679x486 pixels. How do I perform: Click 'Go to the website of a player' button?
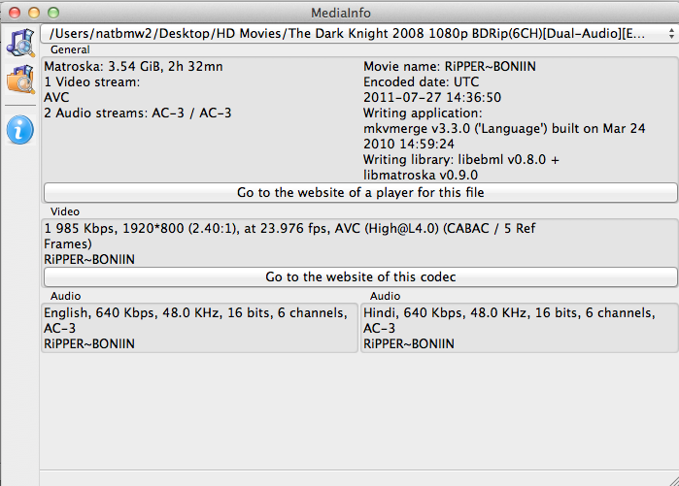click(360, 192)
